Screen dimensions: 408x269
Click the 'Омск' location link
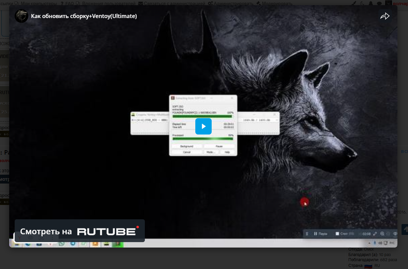coord(369,249)
